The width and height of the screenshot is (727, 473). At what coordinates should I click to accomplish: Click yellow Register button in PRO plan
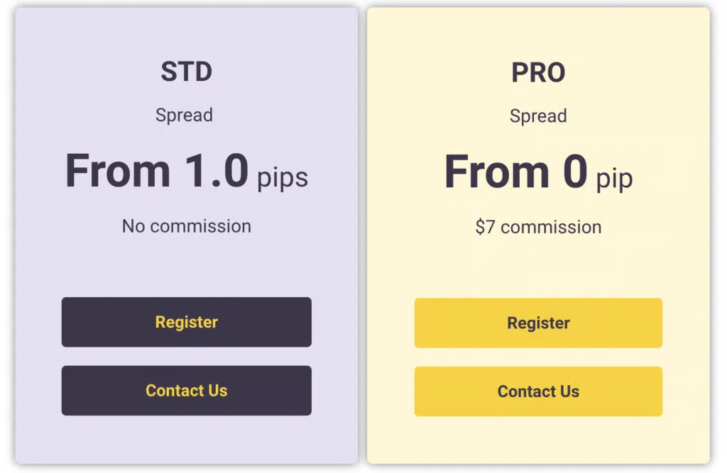(538, 323)
